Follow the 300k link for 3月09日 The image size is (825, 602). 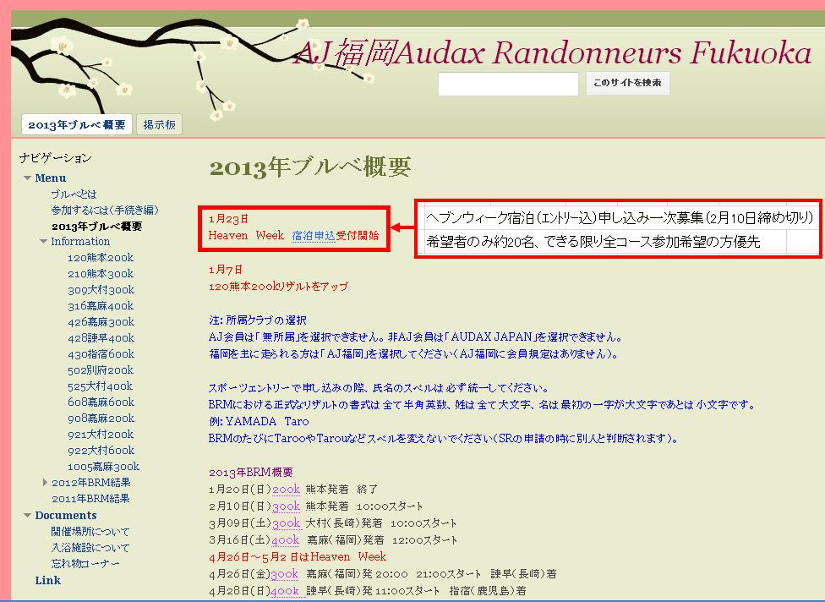pos(287,523)
